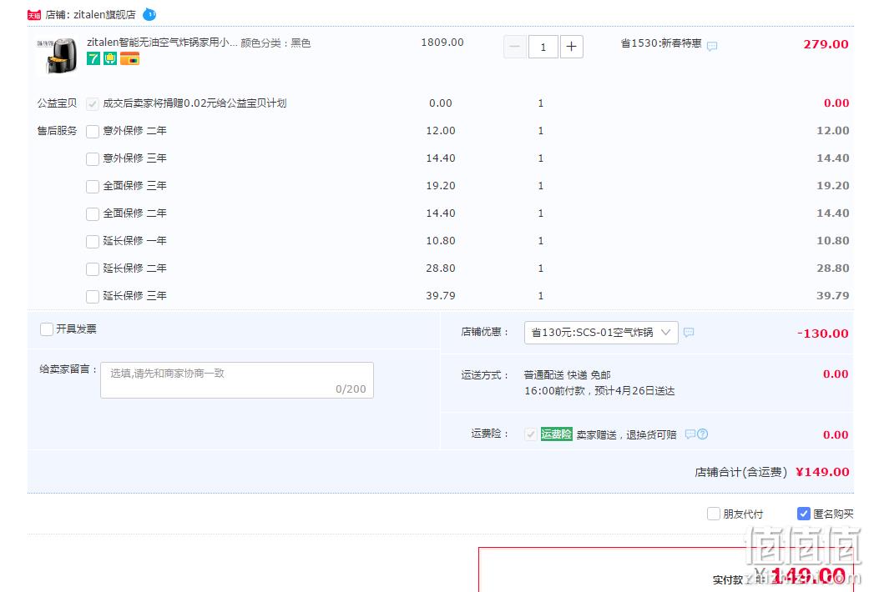Click the message to seller text box
The image size is (869, 592).
pyautogui.click(x=236, y=380)
